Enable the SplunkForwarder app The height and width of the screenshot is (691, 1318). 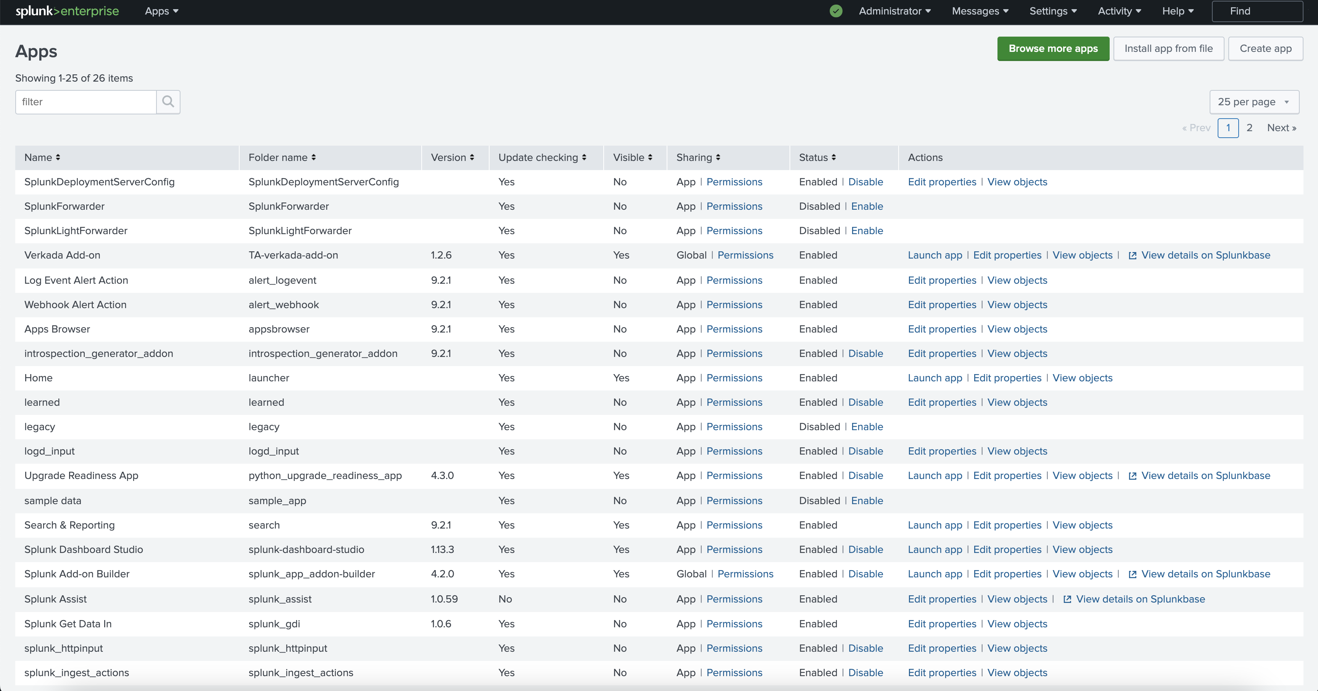867,207
